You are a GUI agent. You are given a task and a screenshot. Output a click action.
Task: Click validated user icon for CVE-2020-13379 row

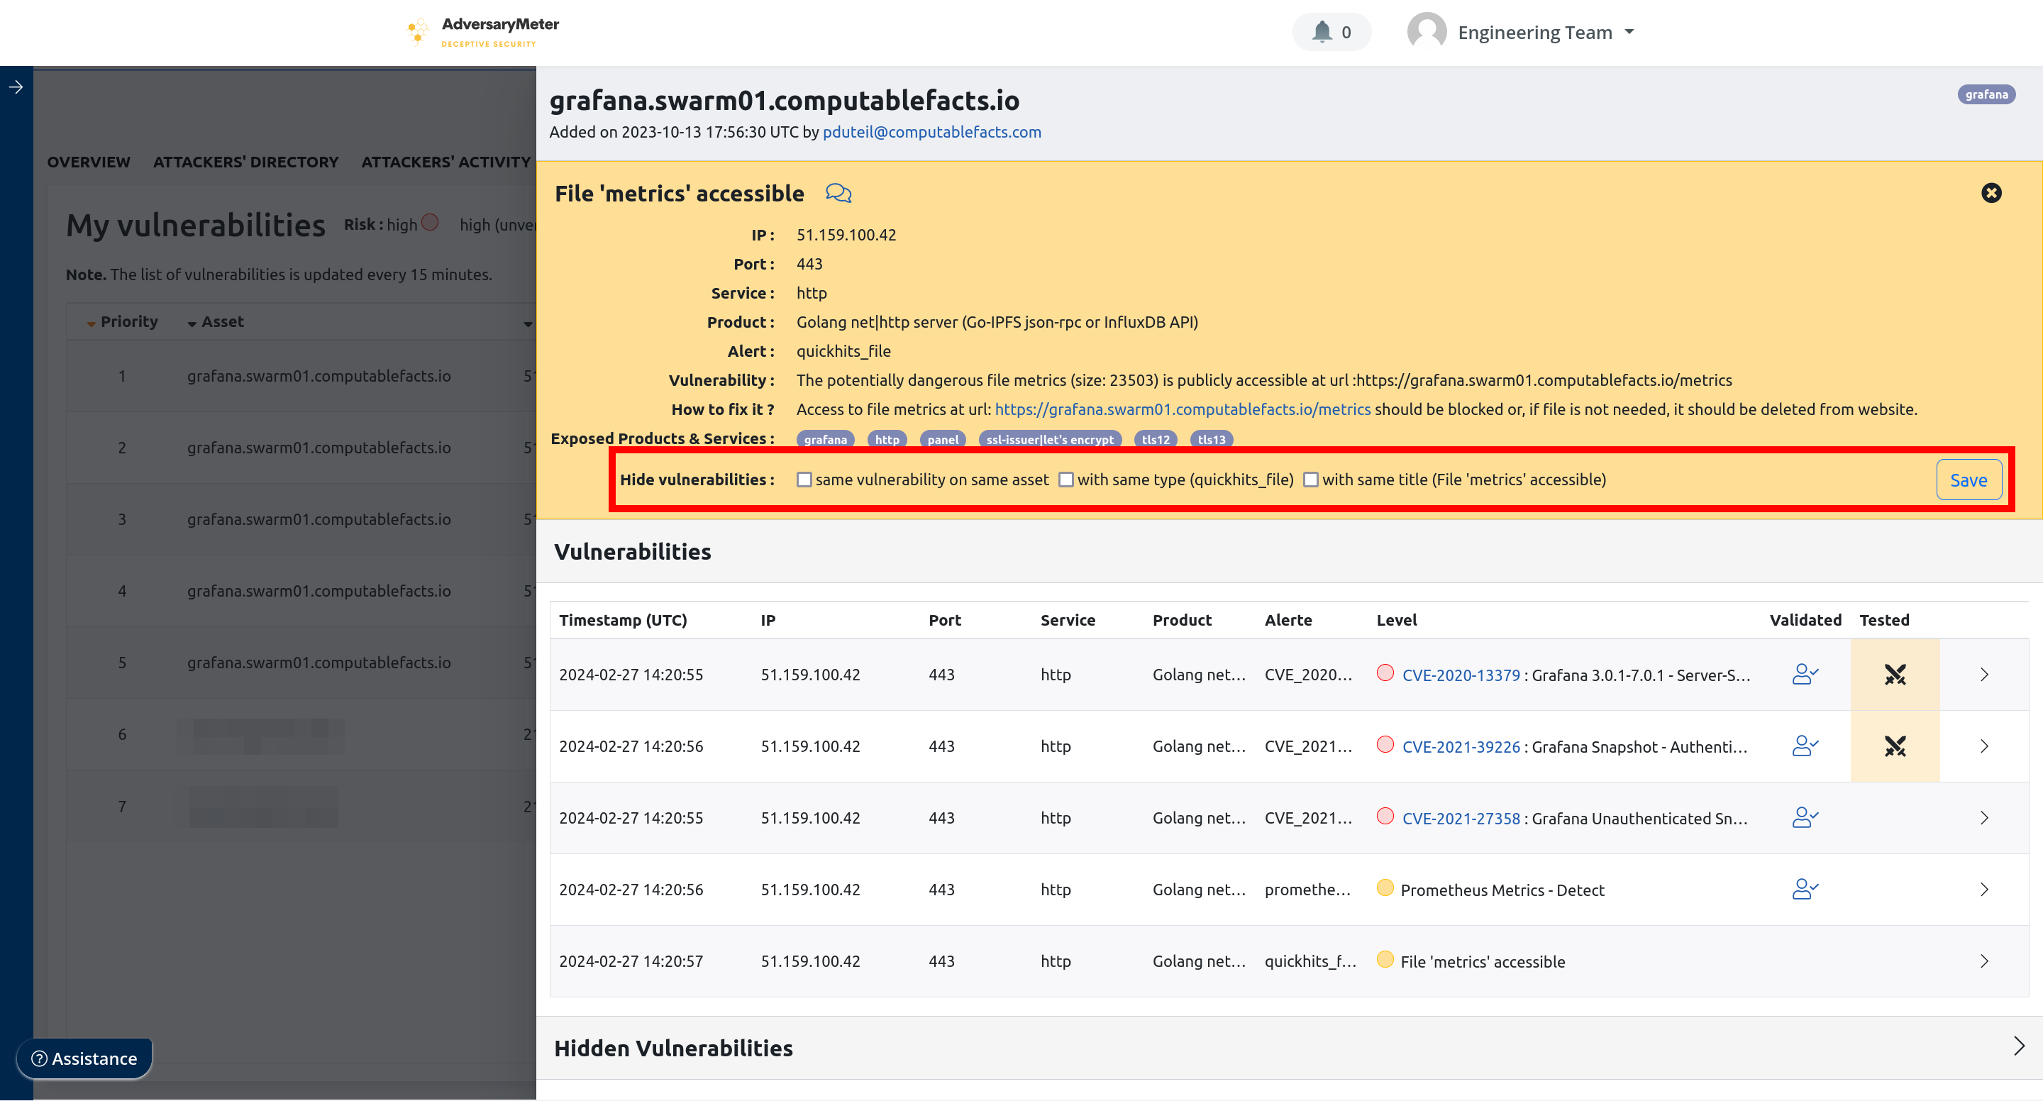point(1804,674)
